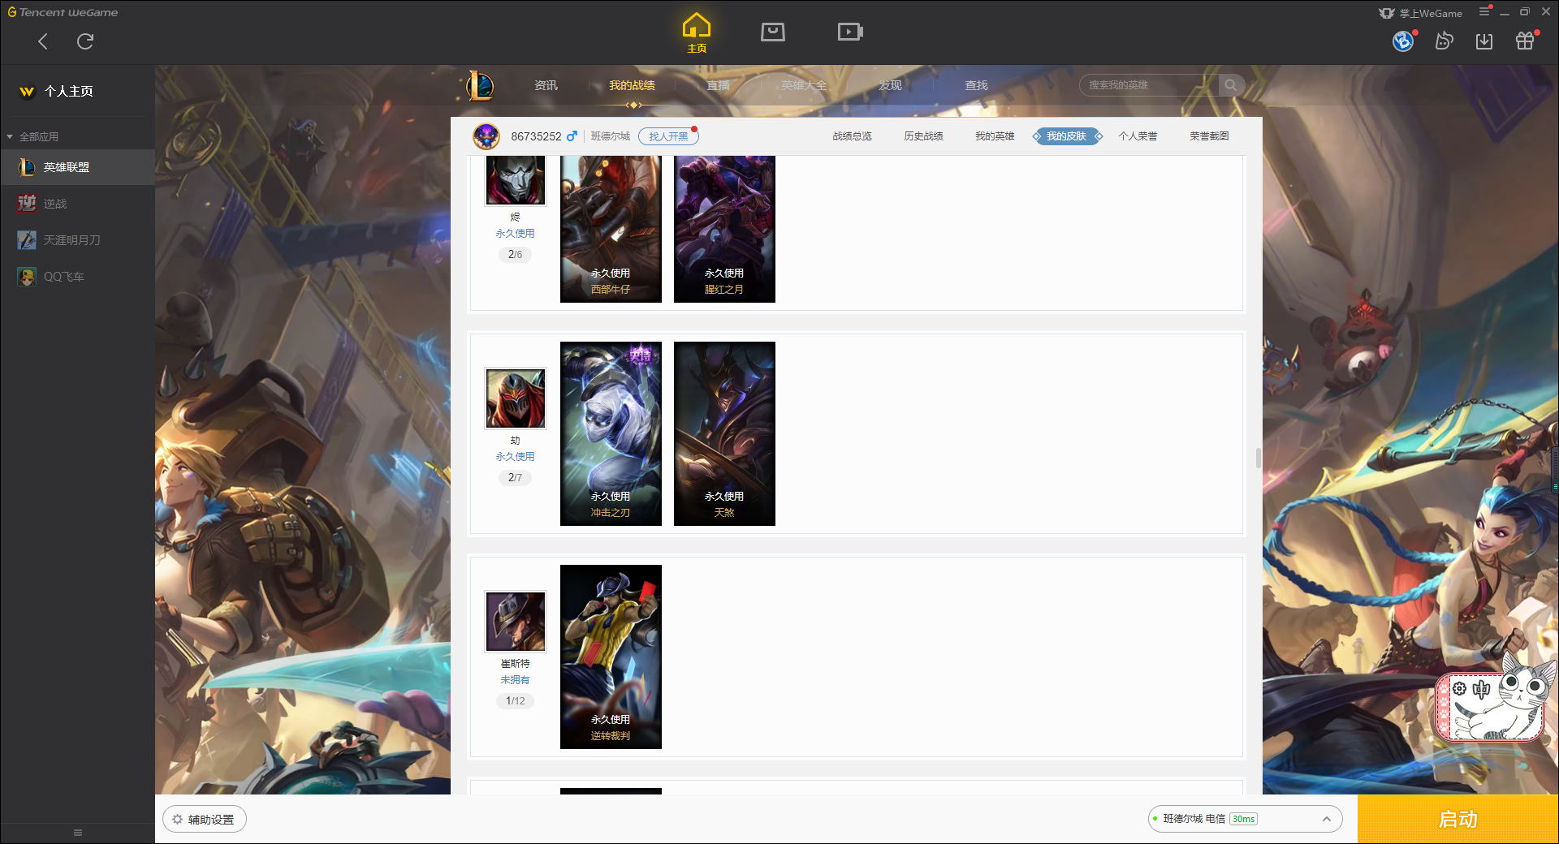The height and width of the screenshot is (844, 1559).
Task: Open the gift box icon
Action: click(1525, 41)
